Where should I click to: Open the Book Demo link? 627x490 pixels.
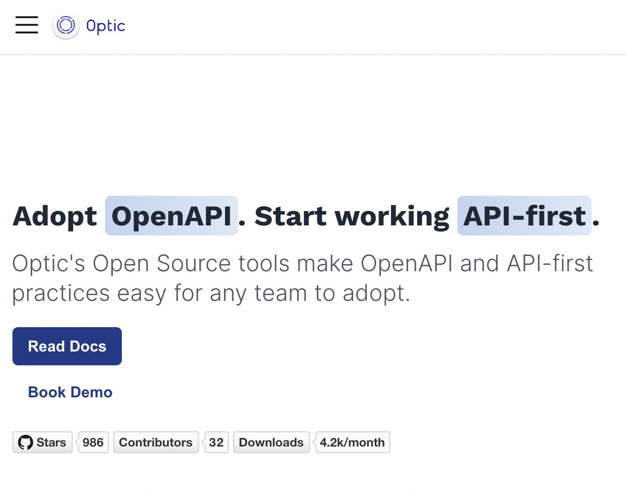pos(70,392)
